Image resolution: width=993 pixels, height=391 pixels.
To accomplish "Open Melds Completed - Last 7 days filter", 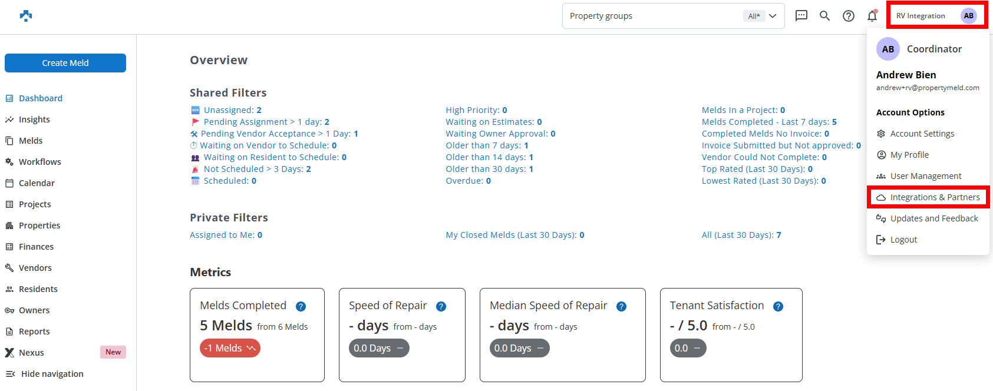I will [x=768, y=122].
